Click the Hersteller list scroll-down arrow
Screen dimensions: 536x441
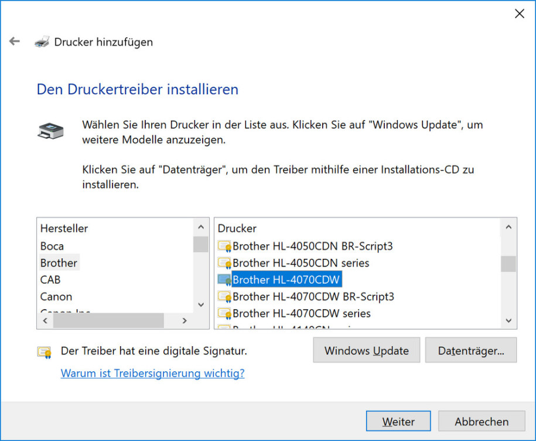(x=201, y=305)
